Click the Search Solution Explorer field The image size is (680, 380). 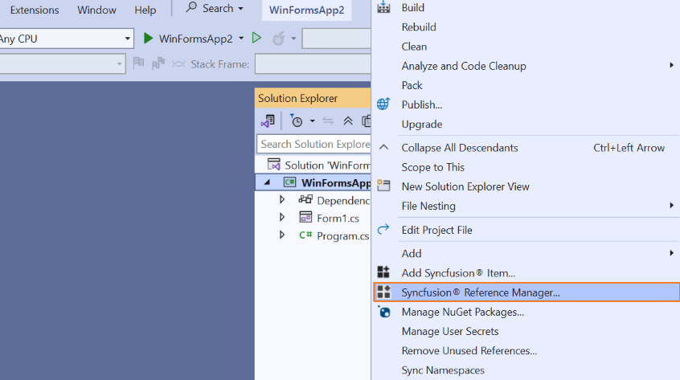click(313, 144)
